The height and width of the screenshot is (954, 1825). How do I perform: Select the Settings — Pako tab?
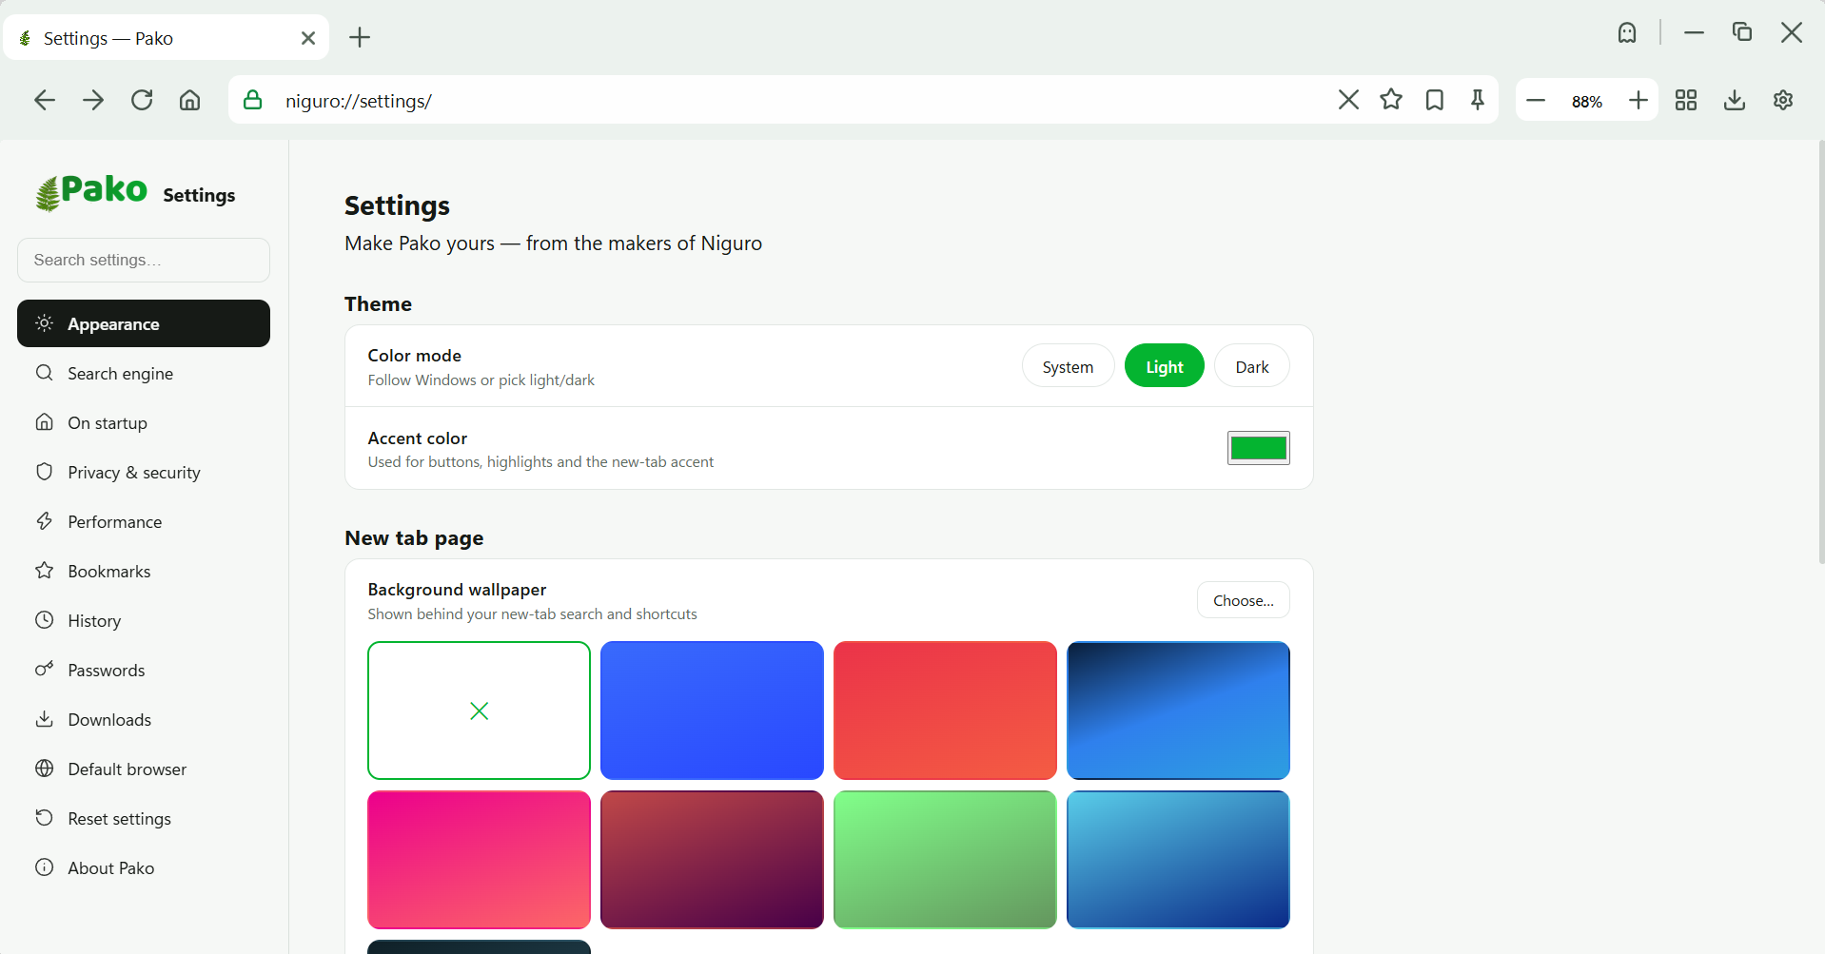pos(167,38)
